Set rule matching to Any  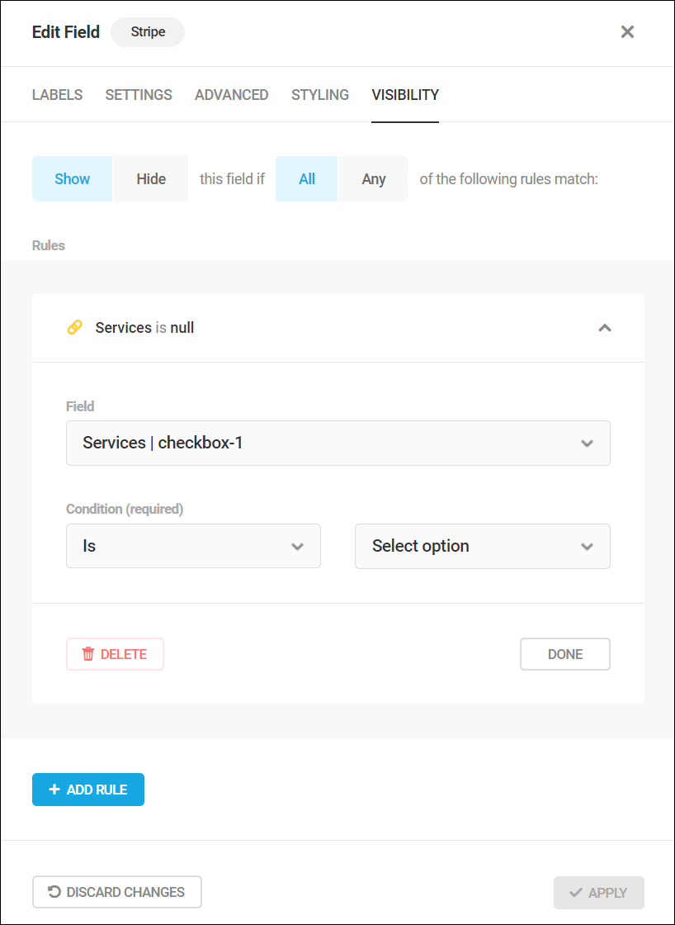tap(374, 178)
